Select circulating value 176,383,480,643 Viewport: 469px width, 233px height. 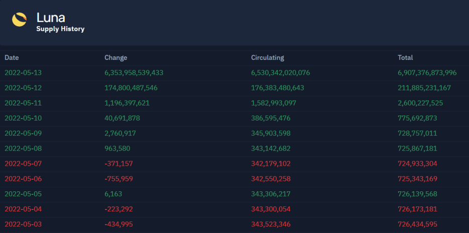pyautogui.click(x=278, y=88)
